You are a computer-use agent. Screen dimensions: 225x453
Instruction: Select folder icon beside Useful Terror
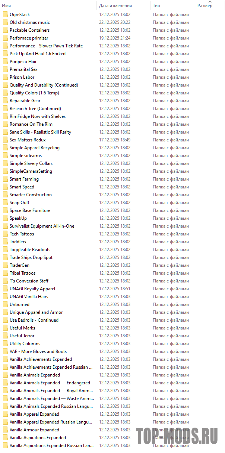tap(5, 336)
